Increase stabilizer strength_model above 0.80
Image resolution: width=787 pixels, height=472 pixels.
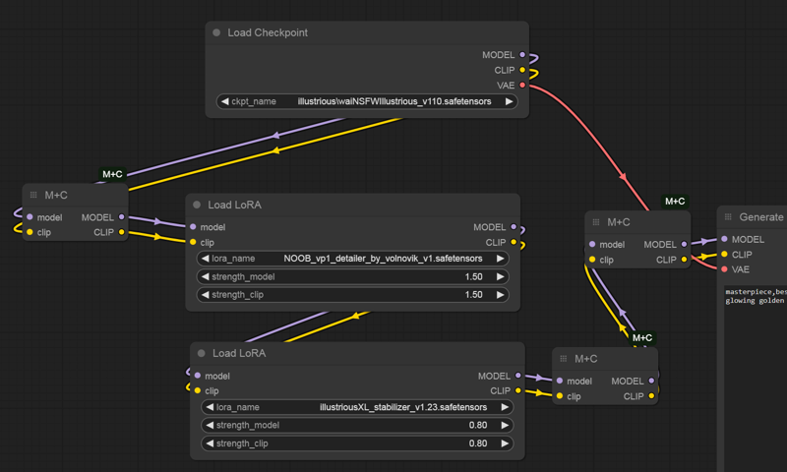click(x=505, y=426)
